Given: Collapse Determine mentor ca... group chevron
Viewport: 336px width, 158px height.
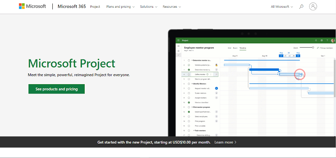Looking at the screenshot, I should 192,60.
